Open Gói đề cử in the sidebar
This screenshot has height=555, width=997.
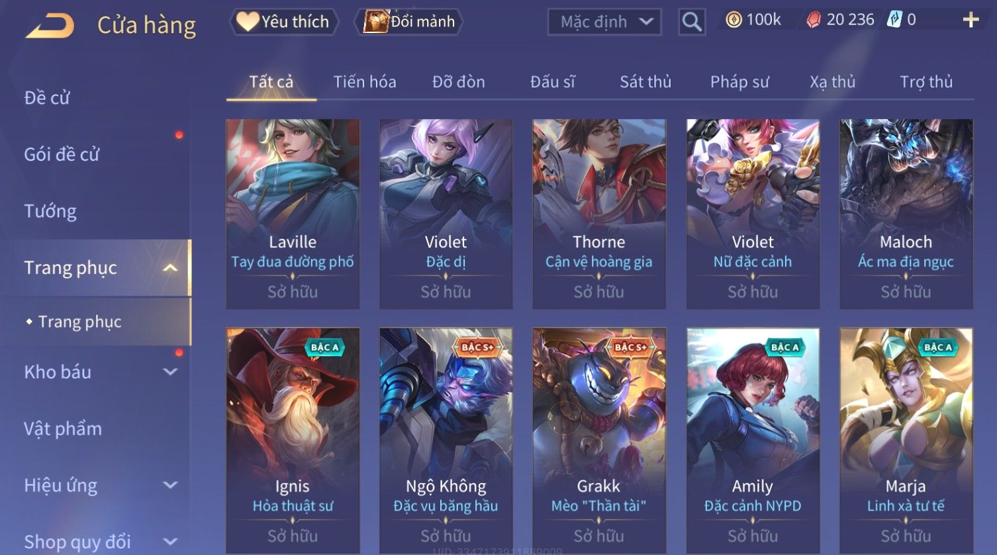(62, 154)
